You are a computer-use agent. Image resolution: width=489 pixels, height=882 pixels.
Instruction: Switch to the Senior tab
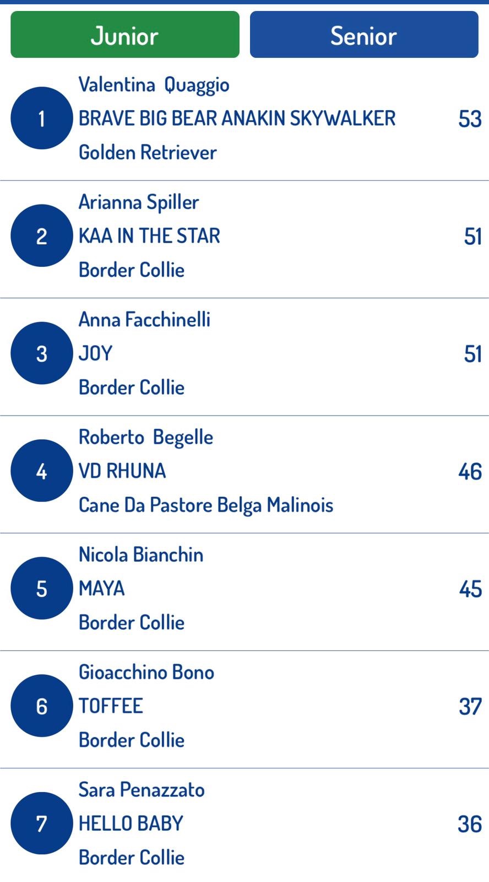pos(363,35)
